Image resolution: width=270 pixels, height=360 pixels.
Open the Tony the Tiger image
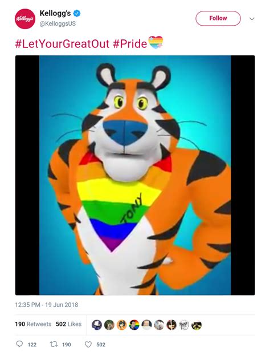(135, 175)
